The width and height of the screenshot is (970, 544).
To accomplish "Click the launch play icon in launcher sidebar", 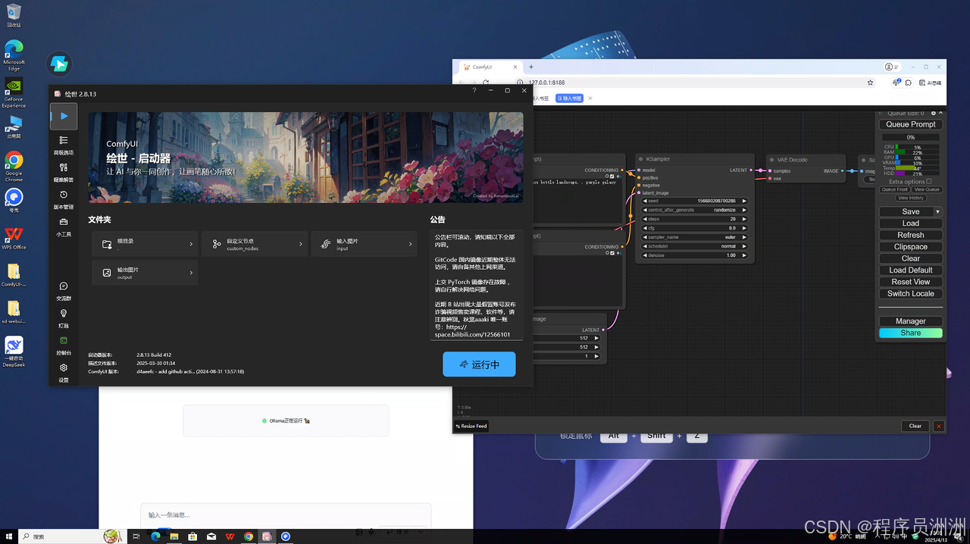I will tap(64, 117).
